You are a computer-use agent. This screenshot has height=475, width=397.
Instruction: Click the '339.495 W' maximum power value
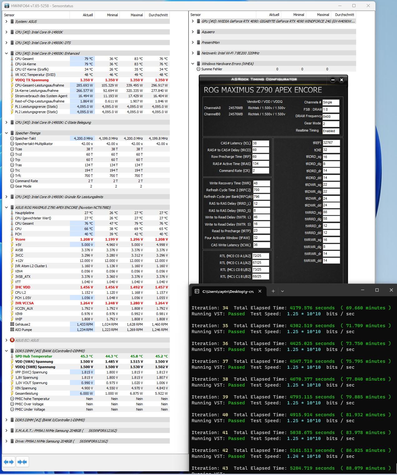pos(135,85)
